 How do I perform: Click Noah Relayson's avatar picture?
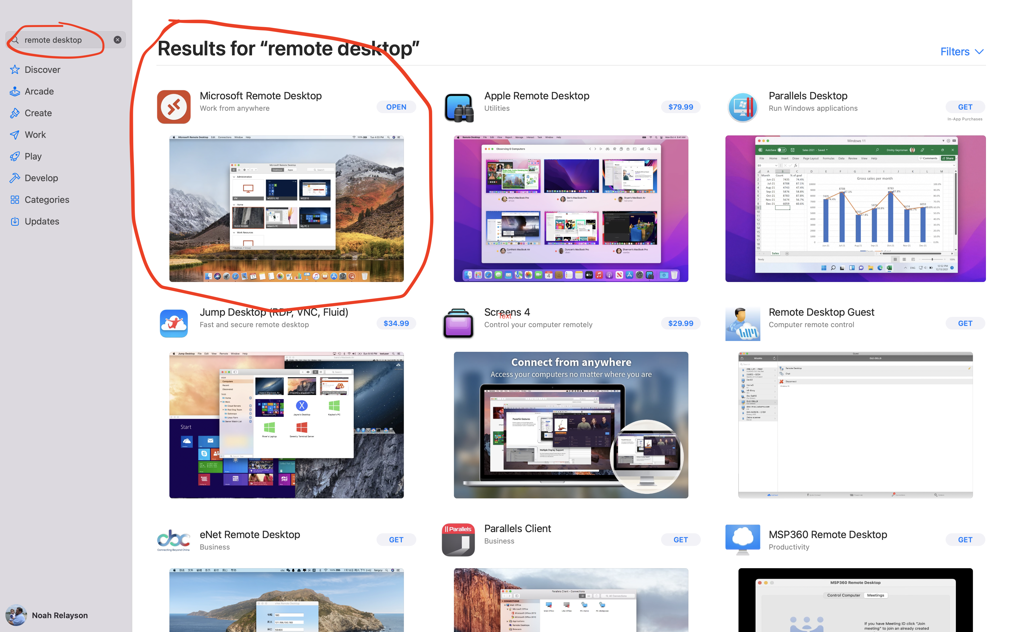click(16, 615)
